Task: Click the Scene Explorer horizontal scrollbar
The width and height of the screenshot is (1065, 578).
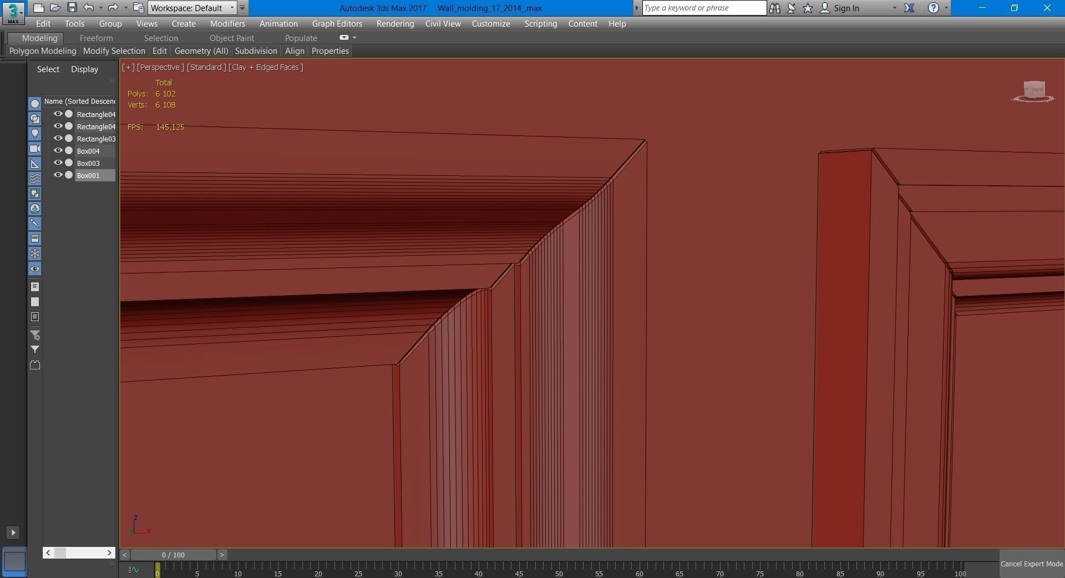Action: [x=79, y=552]
